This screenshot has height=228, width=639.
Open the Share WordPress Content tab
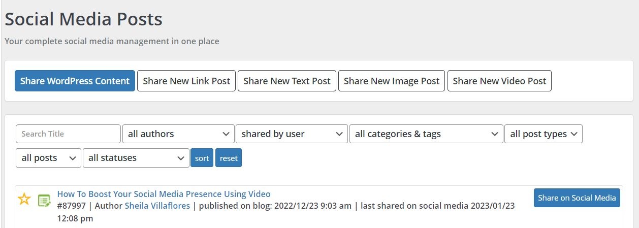75,81
